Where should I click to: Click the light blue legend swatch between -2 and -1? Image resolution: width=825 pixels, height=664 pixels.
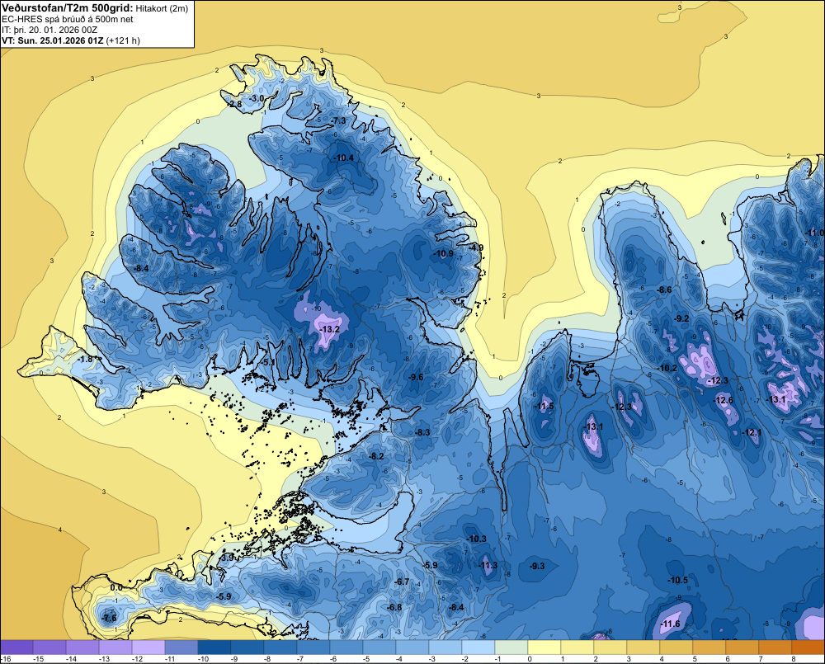[x=478, y=648]
